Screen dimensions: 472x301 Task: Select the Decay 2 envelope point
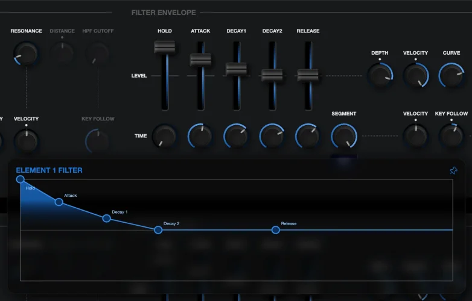(158, 230)
